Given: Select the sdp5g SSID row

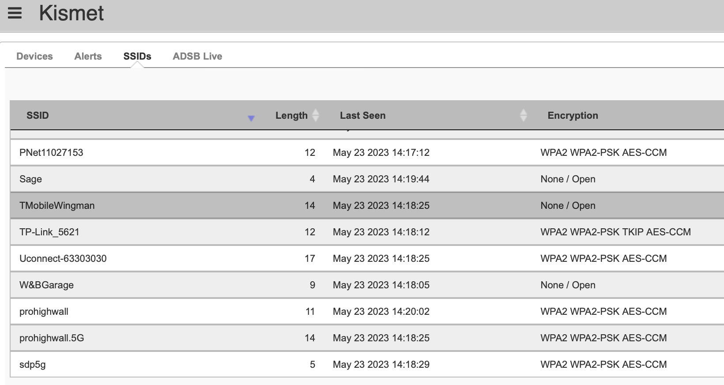Looking at the screenshot, I should tap(367, 364).
